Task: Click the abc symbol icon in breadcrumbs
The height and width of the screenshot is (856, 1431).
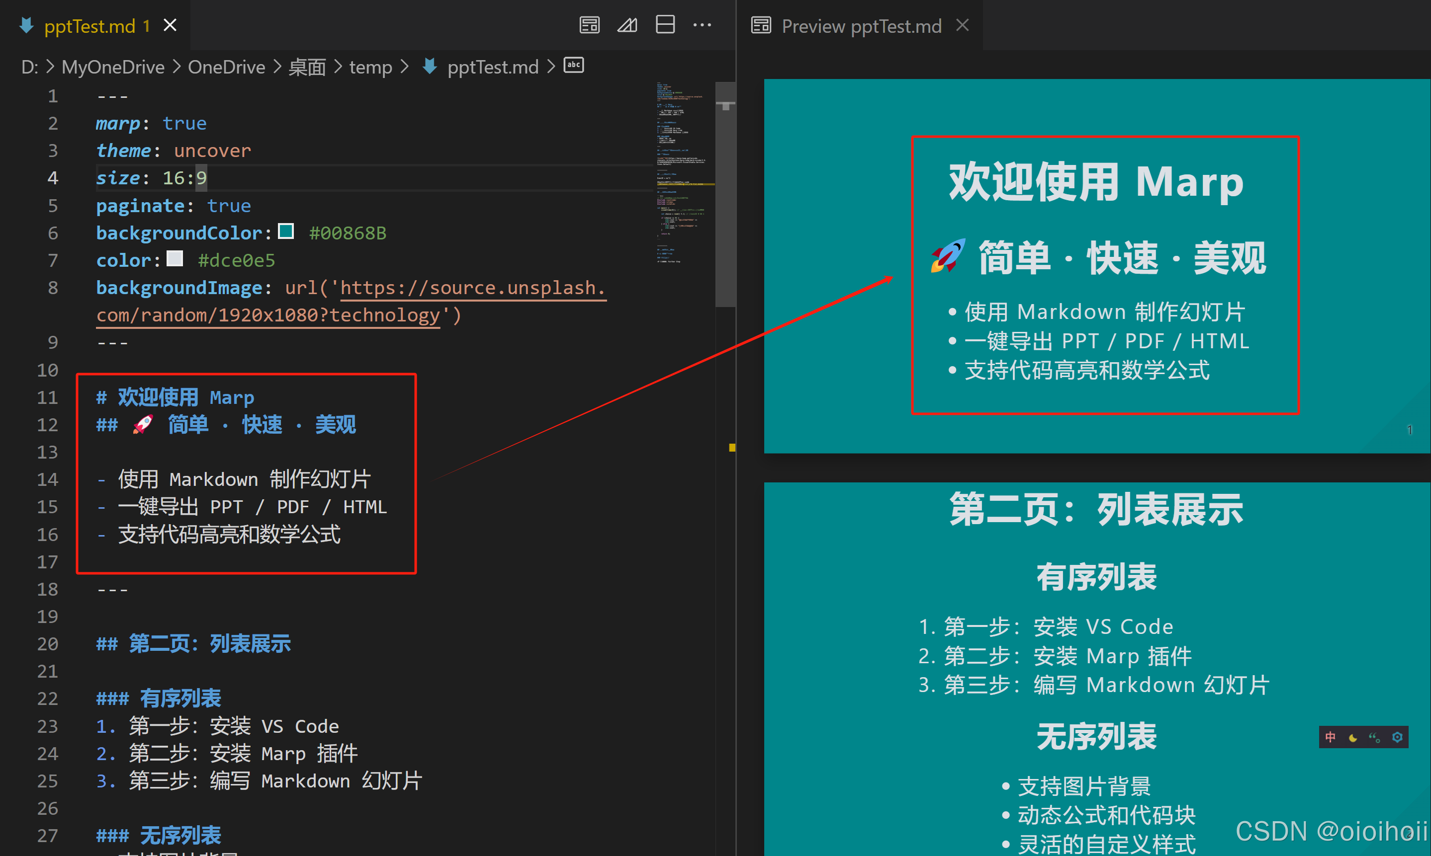Action: [573, 65]
